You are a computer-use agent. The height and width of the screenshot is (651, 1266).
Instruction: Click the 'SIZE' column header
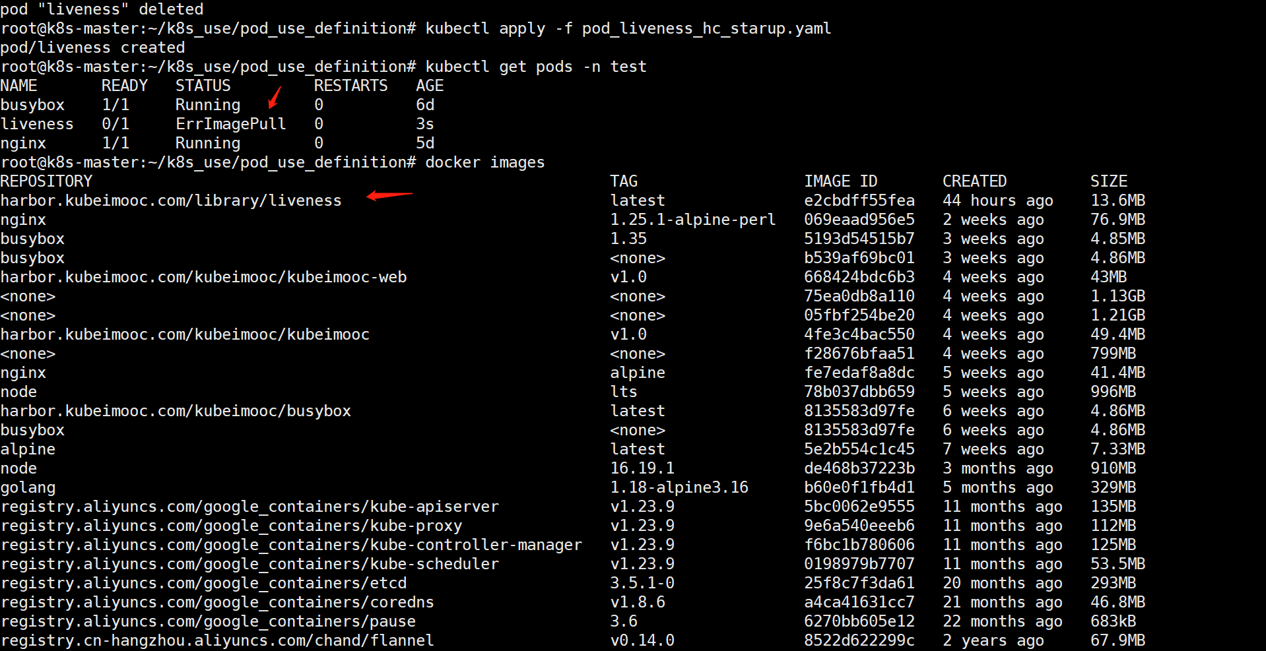pyautogui.click(x=1109, y=181)
